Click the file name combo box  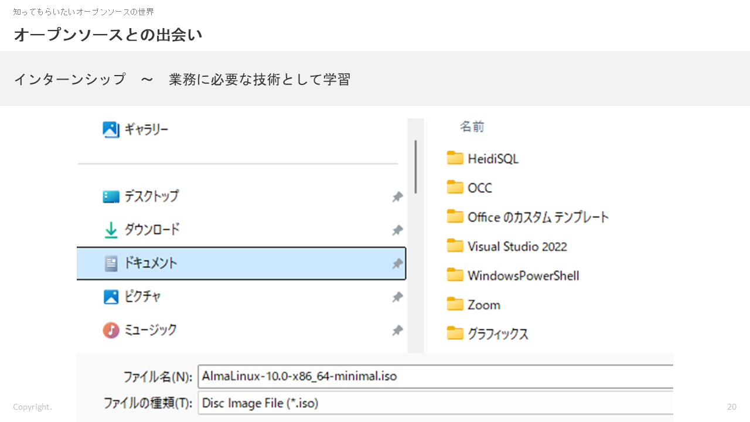point(435,376)
